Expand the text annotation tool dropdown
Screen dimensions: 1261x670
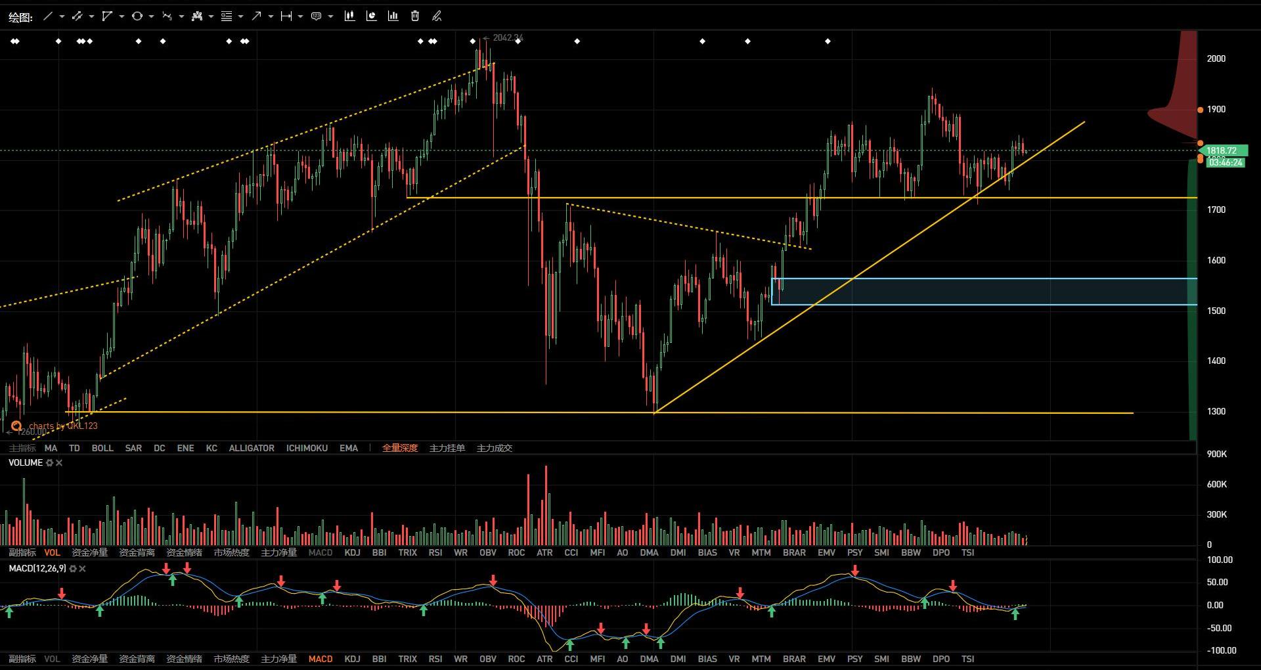[x=330, y=16]
